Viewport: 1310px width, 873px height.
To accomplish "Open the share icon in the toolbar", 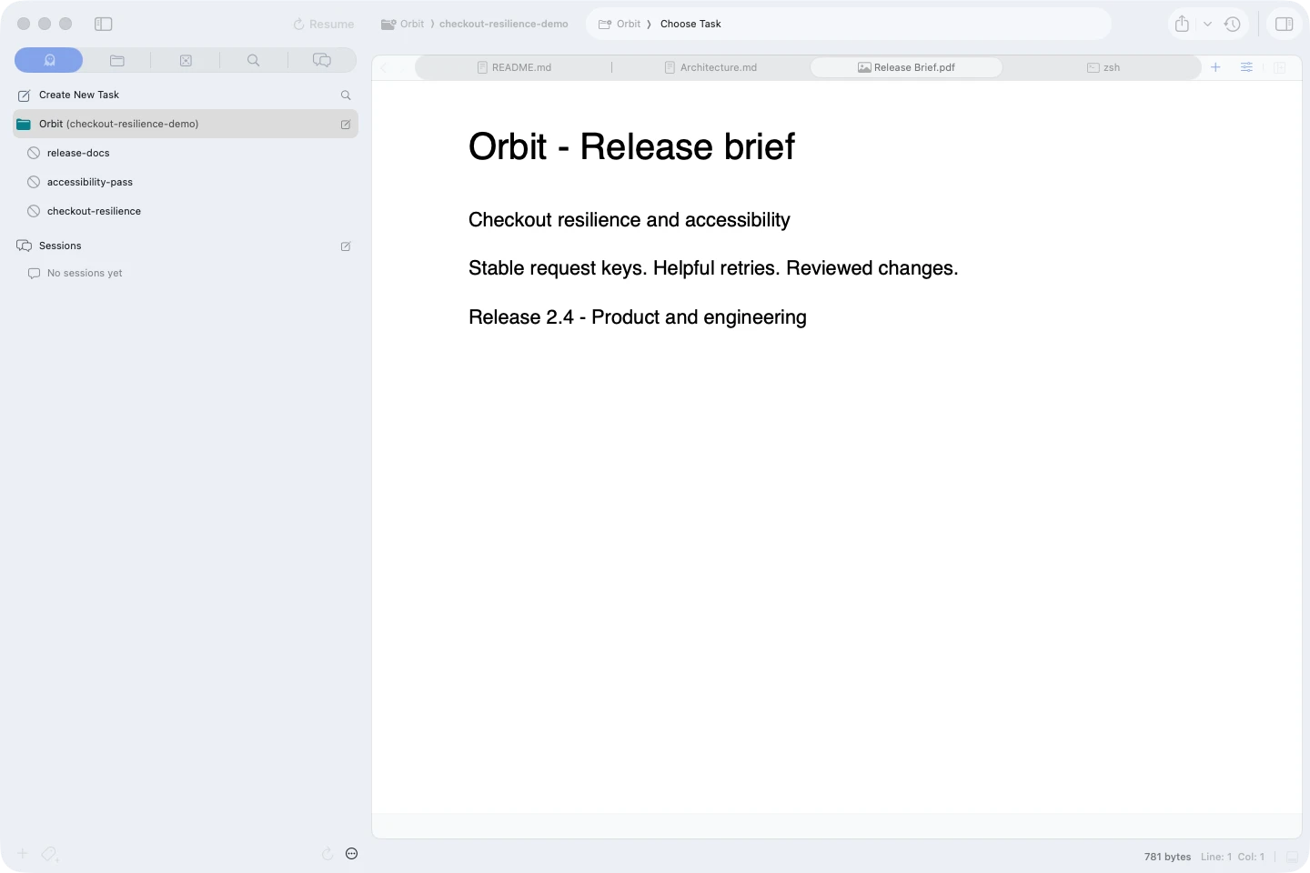I will [x=1182, y=24].
